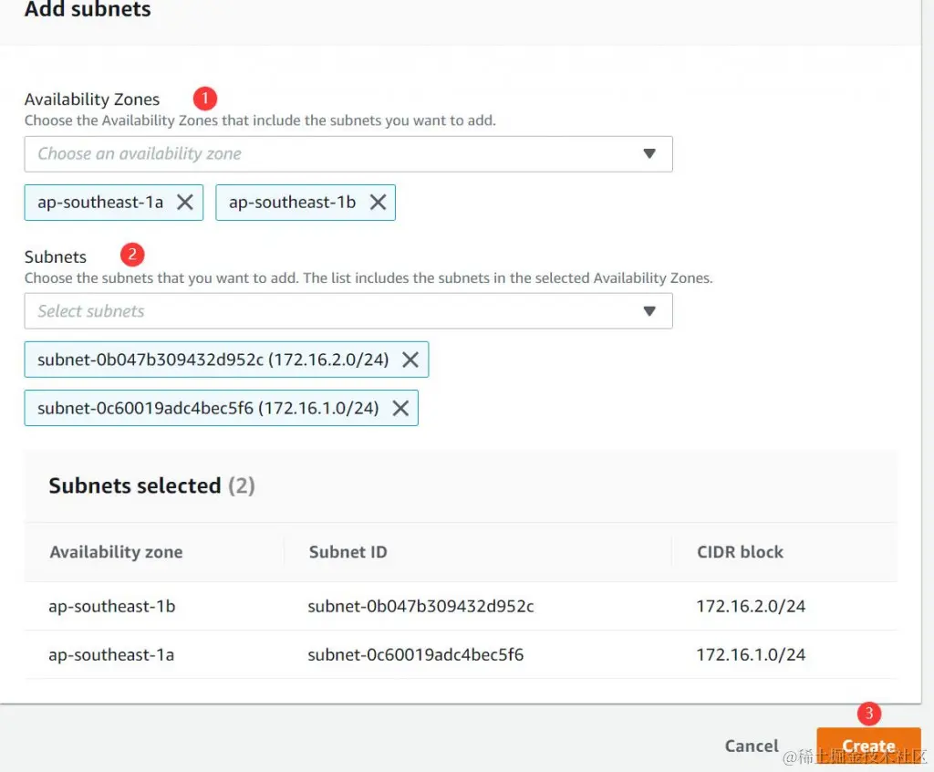
Task: Click the Add subnets dialog title
Action: click(x=88, y=11)
